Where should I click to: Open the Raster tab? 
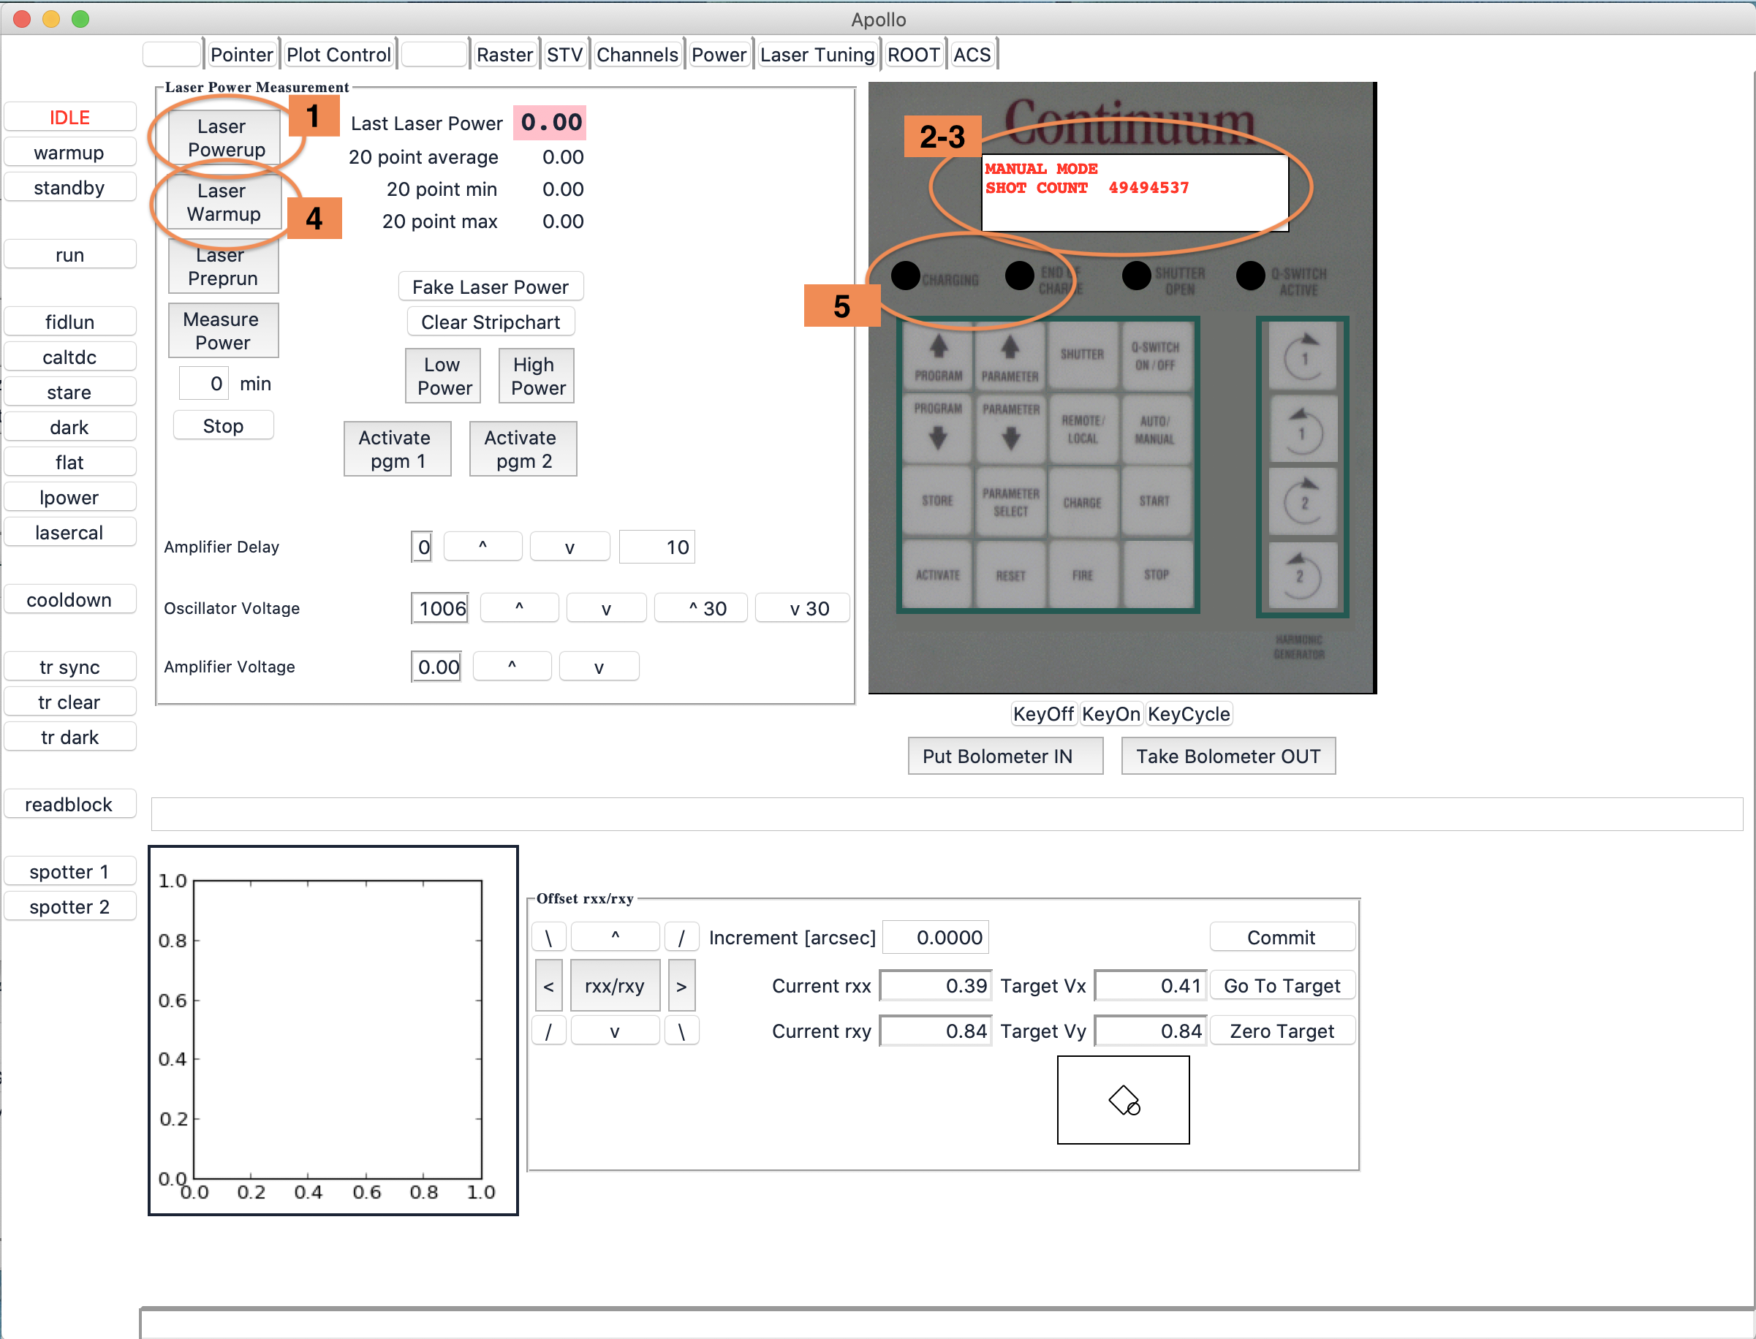coord(504,54)
